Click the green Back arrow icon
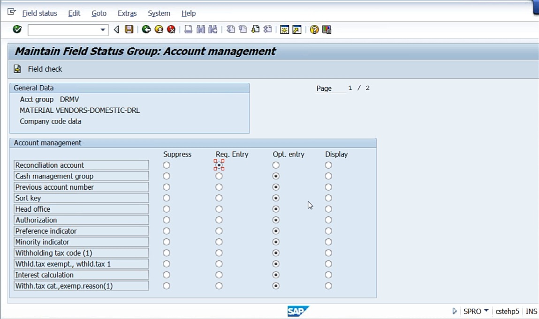Viewport: 539px width, 319px height. [146, 30]
